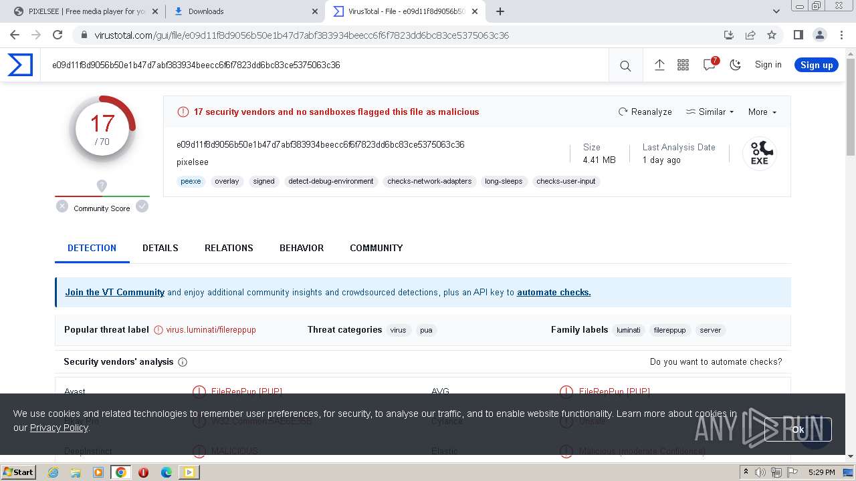Click the checks-network-adapters tag
The image size is (856, 481).
pyautogui.click(x=429, y=181)
